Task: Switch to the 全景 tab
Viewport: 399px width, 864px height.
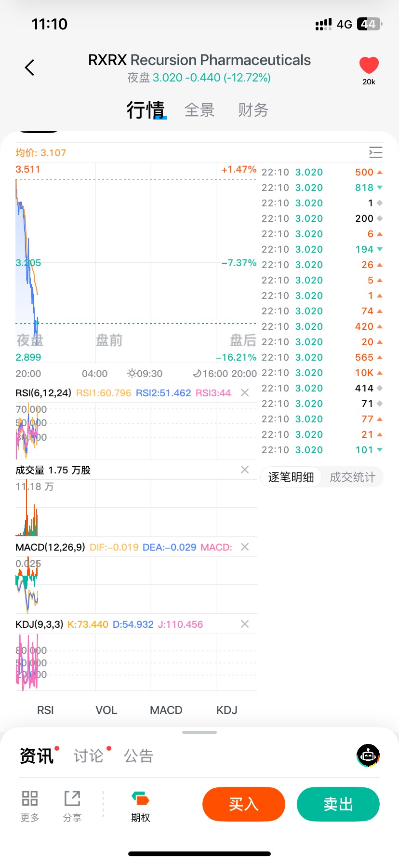Action: point(199,110)
